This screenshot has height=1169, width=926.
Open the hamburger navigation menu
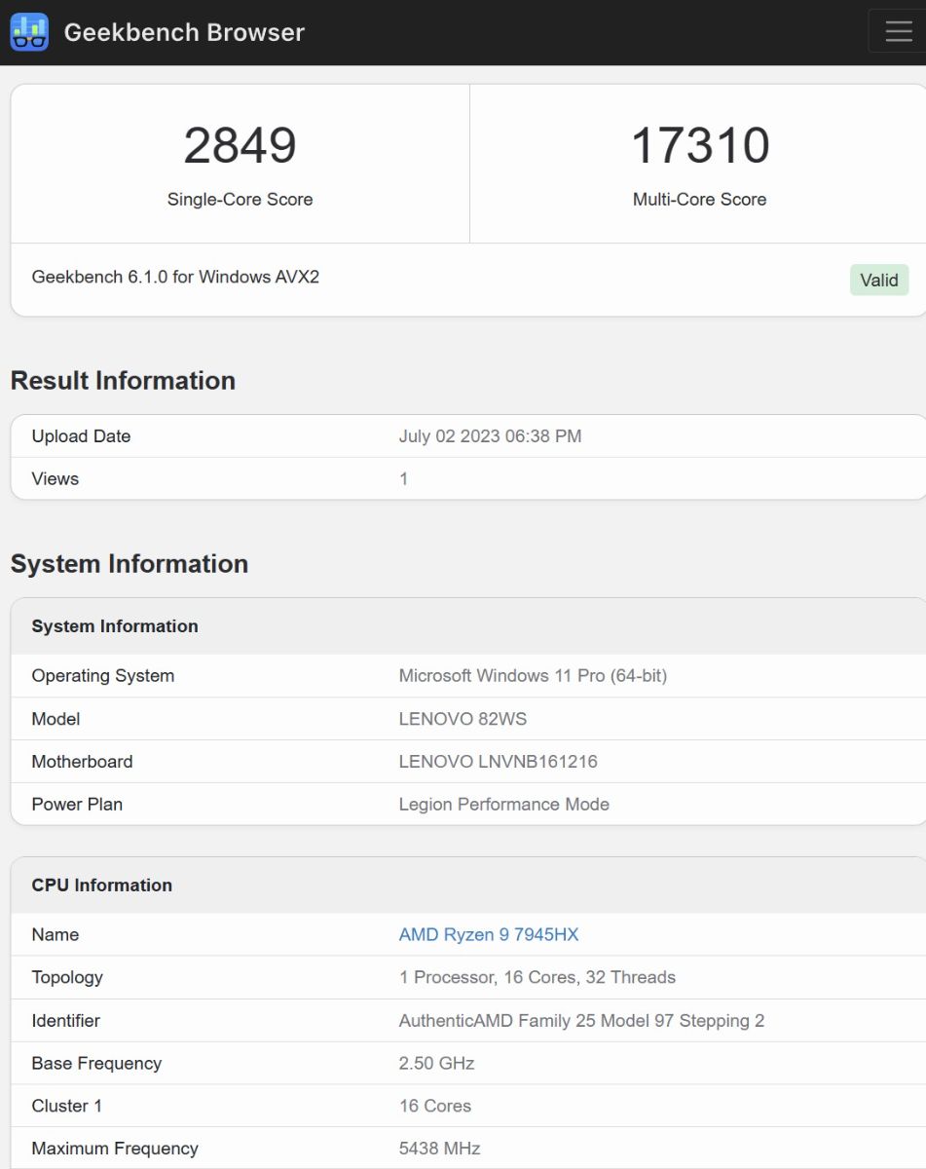click(898, 31)
